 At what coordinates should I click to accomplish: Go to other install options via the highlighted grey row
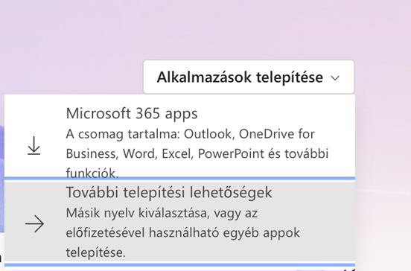click(x=180, y=223)
